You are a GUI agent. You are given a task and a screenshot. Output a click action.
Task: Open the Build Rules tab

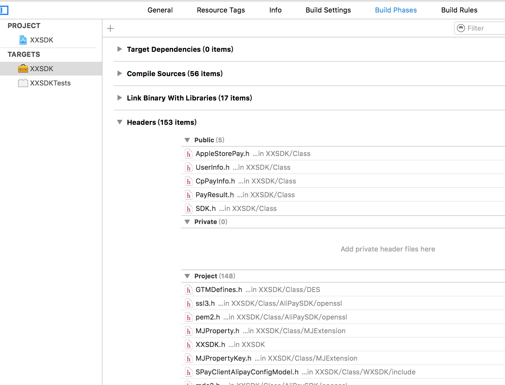(459, 10)
